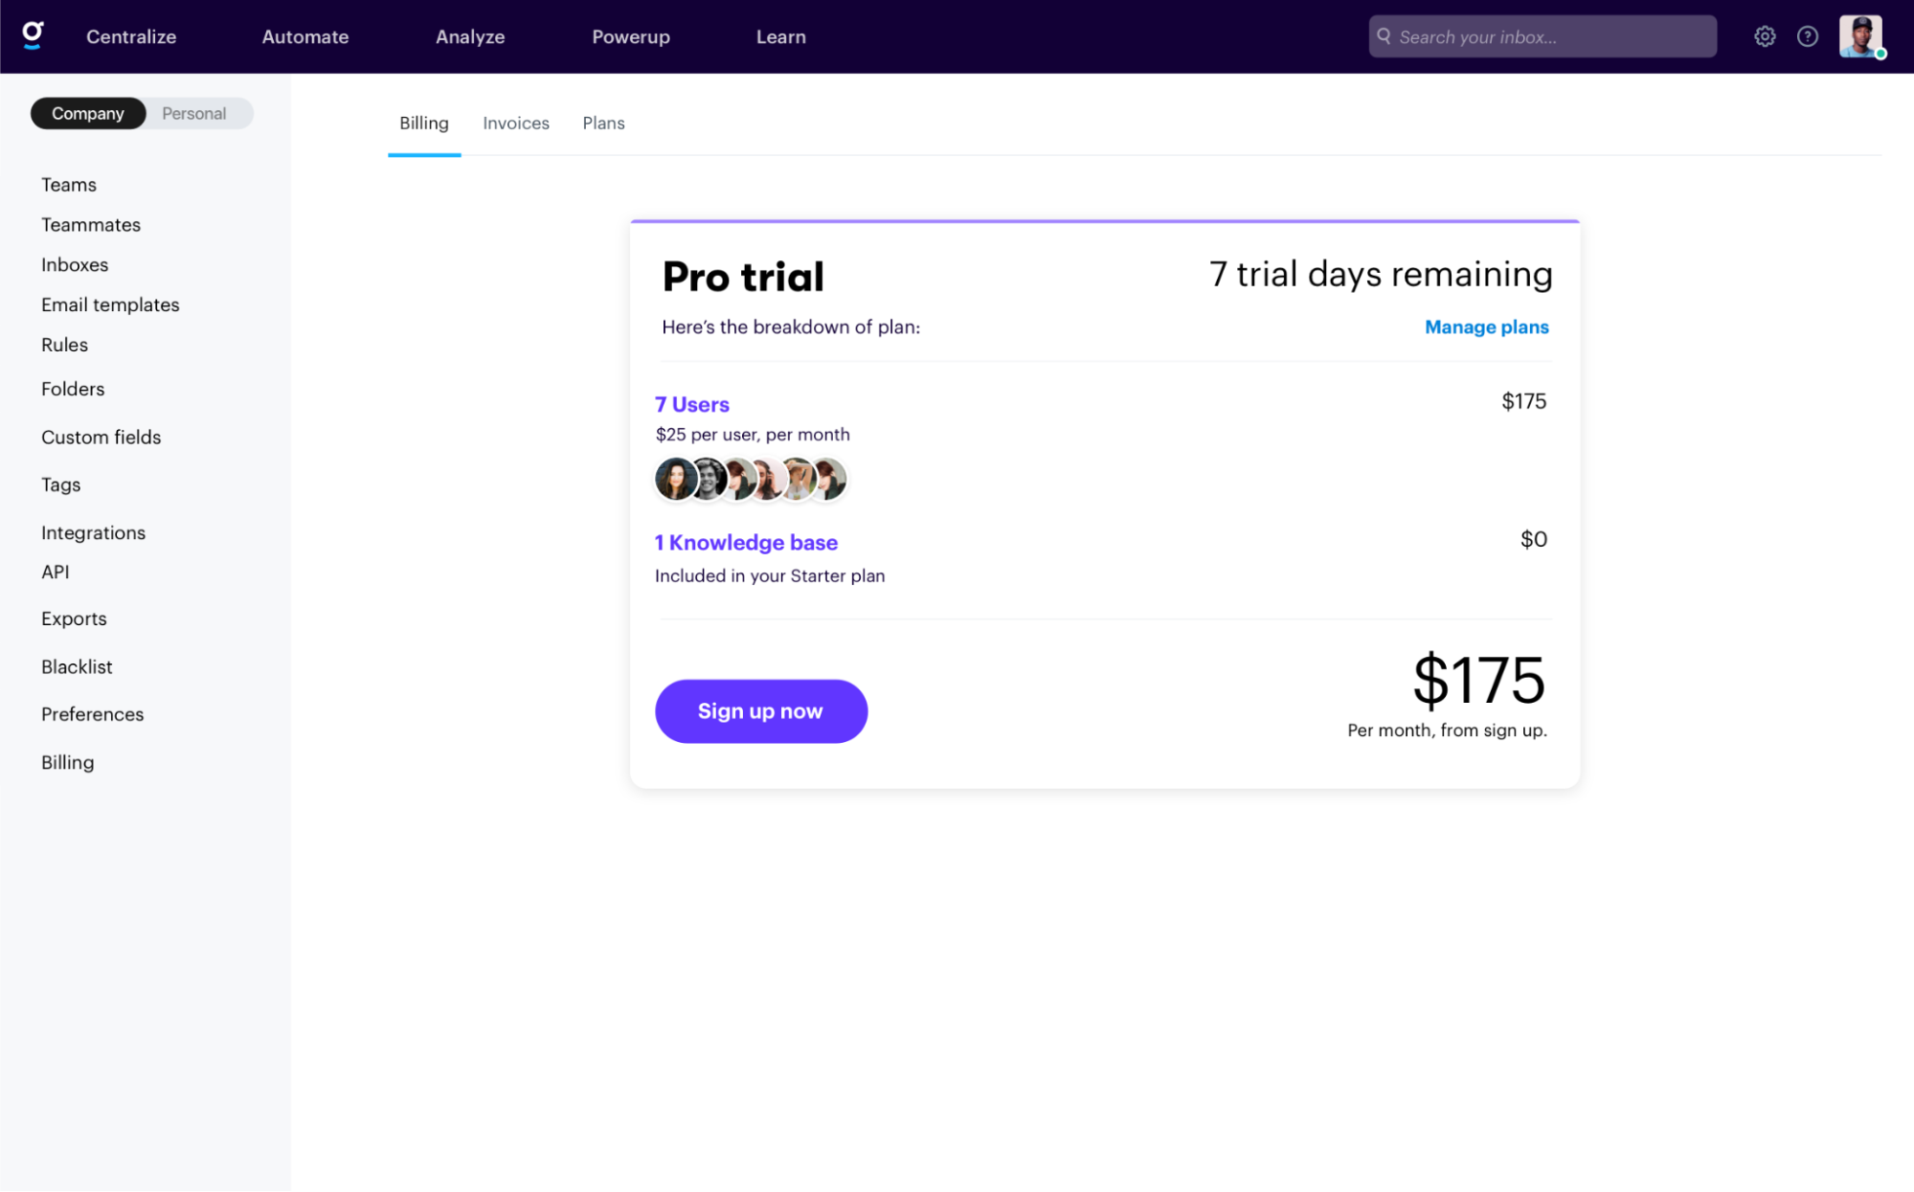The image size is (1914, 1192).
Task: Click the 7 Users link
Action: (691, 404)
